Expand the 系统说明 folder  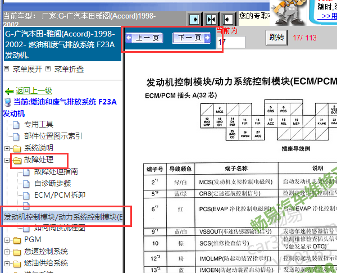point(7,148)
